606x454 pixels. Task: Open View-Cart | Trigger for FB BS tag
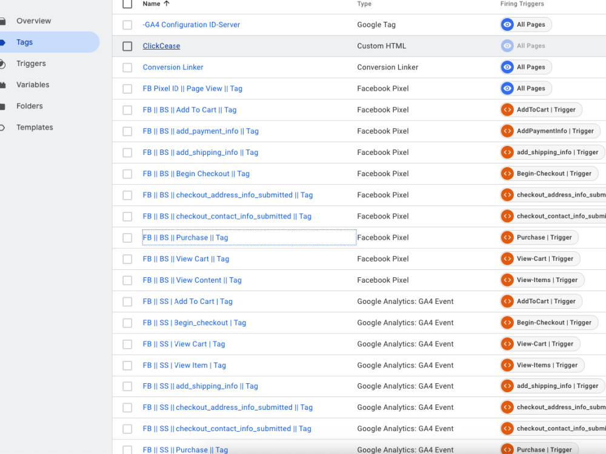pos(540,258)
